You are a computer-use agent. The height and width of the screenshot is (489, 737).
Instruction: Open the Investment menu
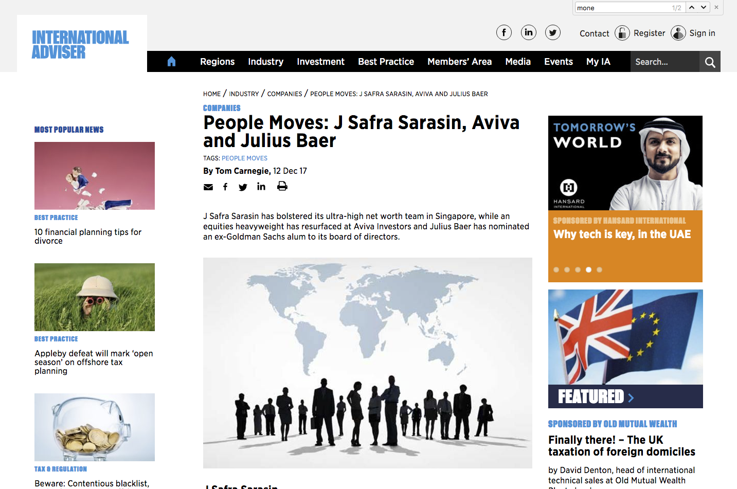click(320, 62)
